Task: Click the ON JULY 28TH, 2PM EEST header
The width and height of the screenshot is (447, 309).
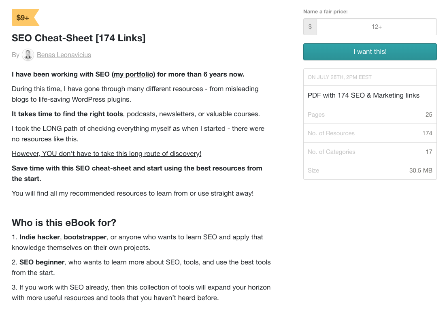Action: click(370, 77)
